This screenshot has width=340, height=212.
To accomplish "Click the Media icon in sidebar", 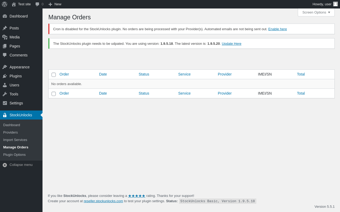I will pos(5,37).
